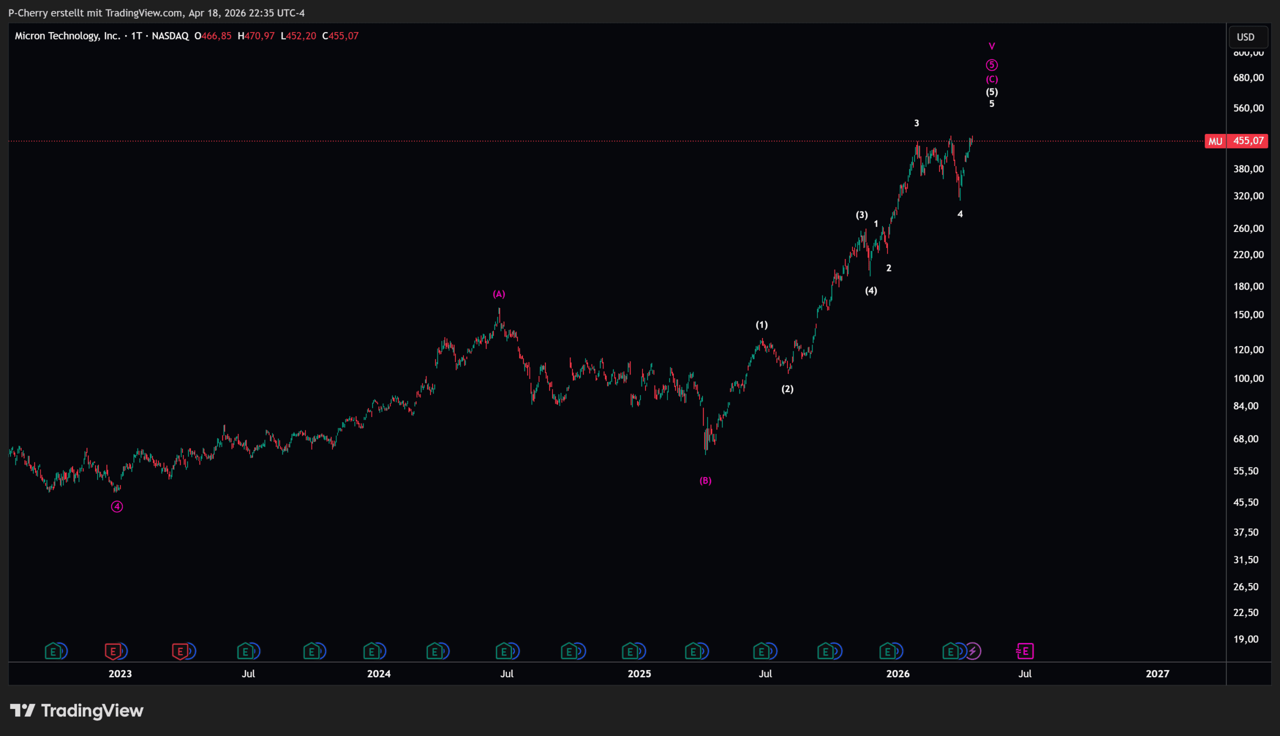Select the circled magenta 5 wave label
The image size is (1280, 736).
point(991,64)
